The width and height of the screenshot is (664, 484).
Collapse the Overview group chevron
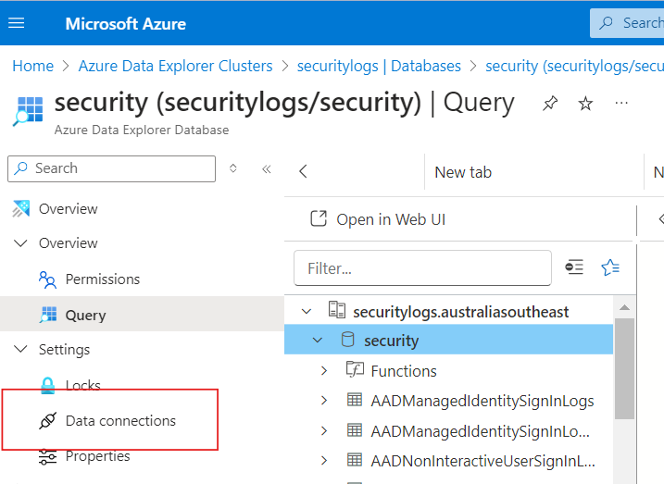pos(20,243)
